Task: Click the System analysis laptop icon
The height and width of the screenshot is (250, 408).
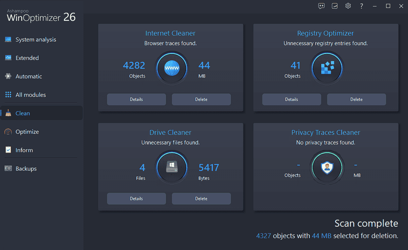Action: coord(8,40)
